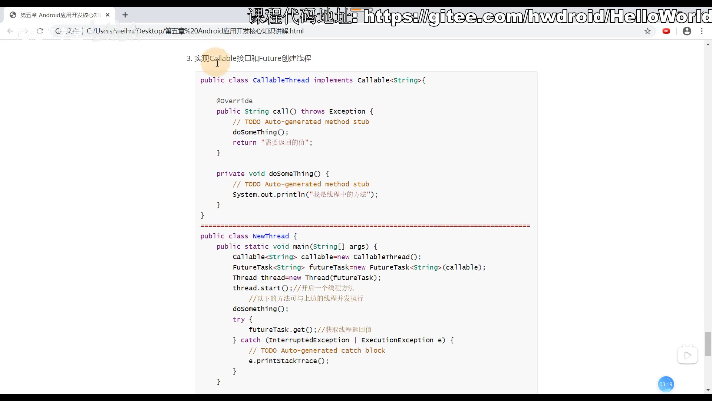
Task: Click the NewThread class name
Action: [271, 236]
